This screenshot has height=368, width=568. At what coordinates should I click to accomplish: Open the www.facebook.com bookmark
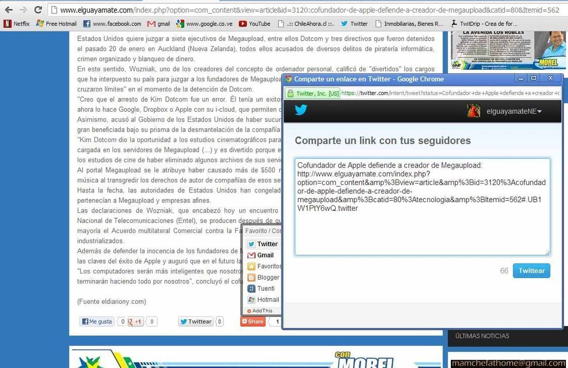point(112,24)
